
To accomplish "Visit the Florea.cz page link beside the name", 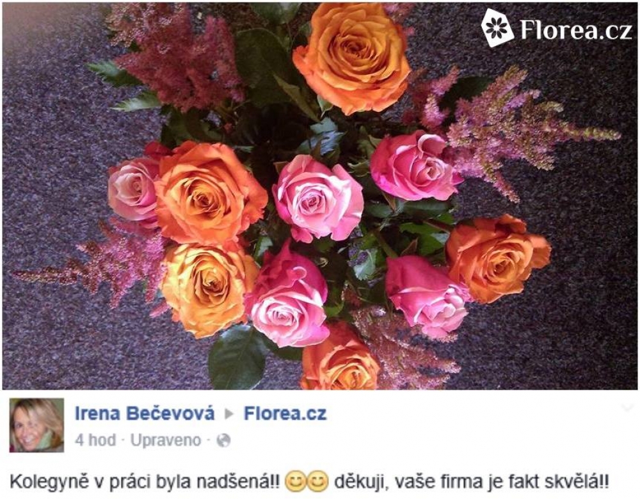I will point(285,413).
